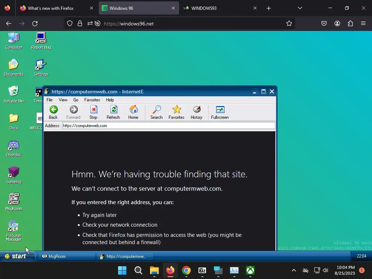Open Windows 11 Start menu
Image resolution: width=372 pixels, height=279 pixels.
[122, 270]
